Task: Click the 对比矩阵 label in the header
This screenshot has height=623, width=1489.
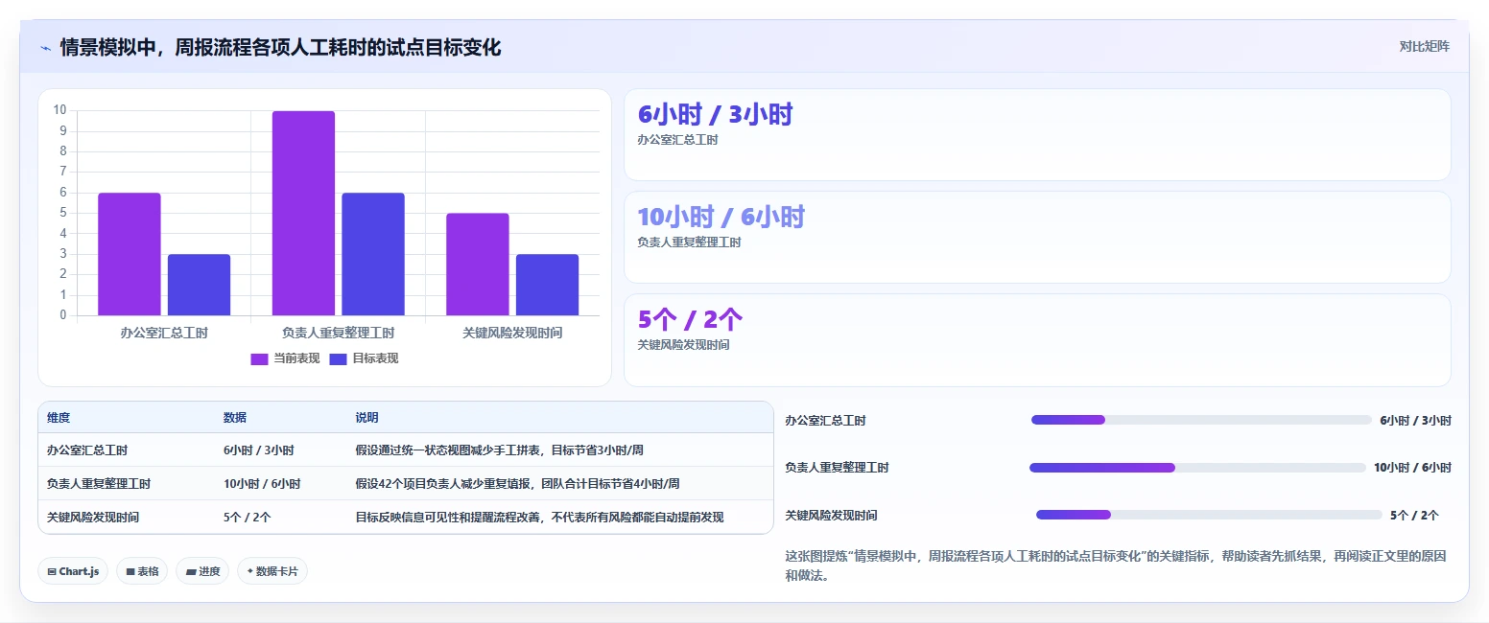Action: (x=1425, y=46)
